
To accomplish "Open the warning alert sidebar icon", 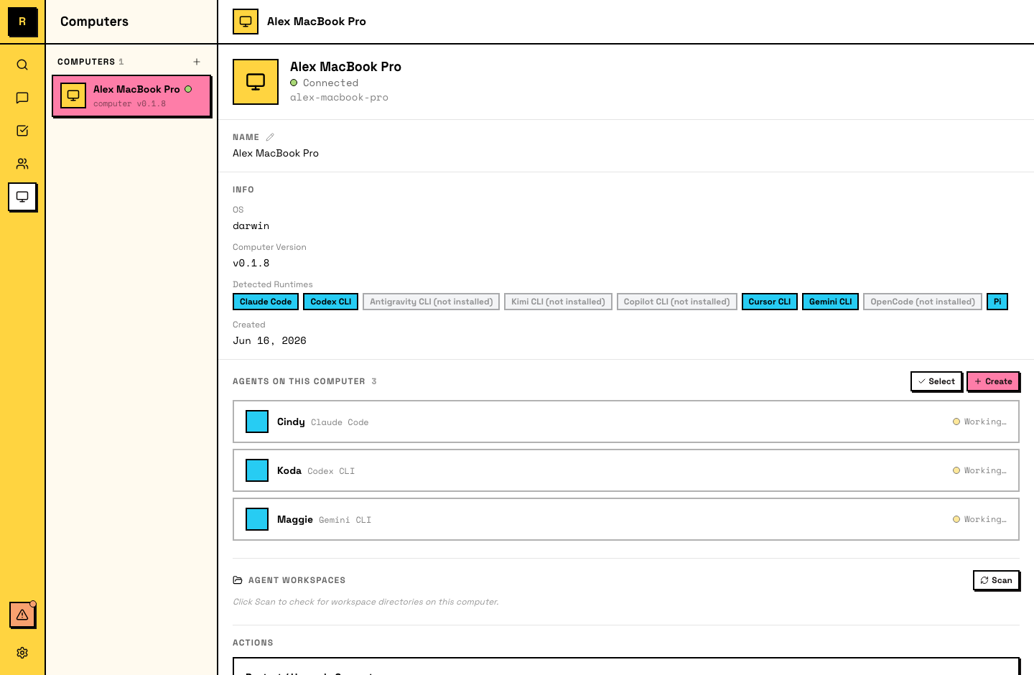I will click(22, 615).
